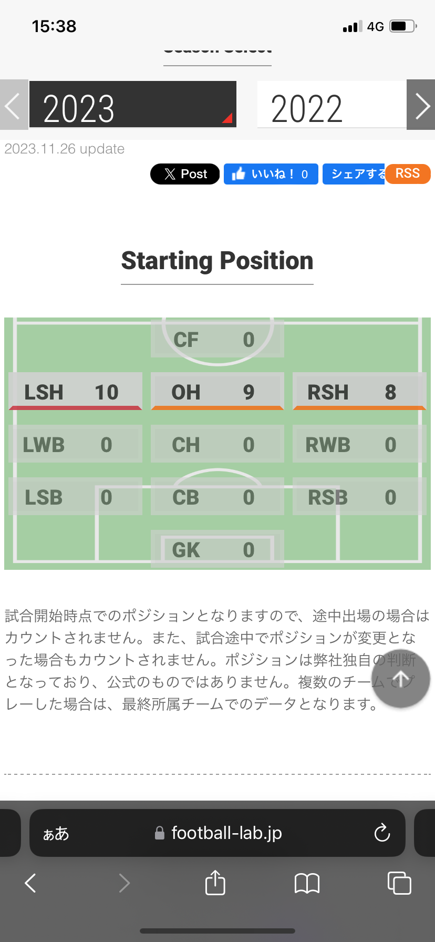Click the シェアする share button
The width and height of the screenshot is (435, 942).
point(354,174)
